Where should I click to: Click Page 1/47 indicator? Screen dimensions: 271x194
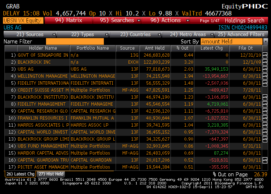click(x=210, y=21)
